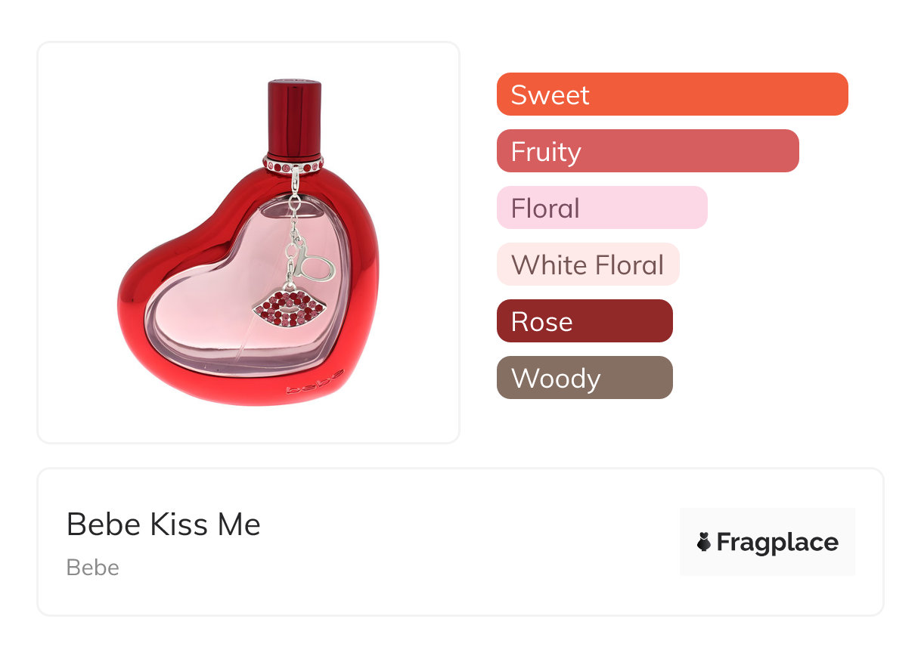This screenshot has height=653, width=921.
Task: Select the Sweet accord bar
Action: 671,94
